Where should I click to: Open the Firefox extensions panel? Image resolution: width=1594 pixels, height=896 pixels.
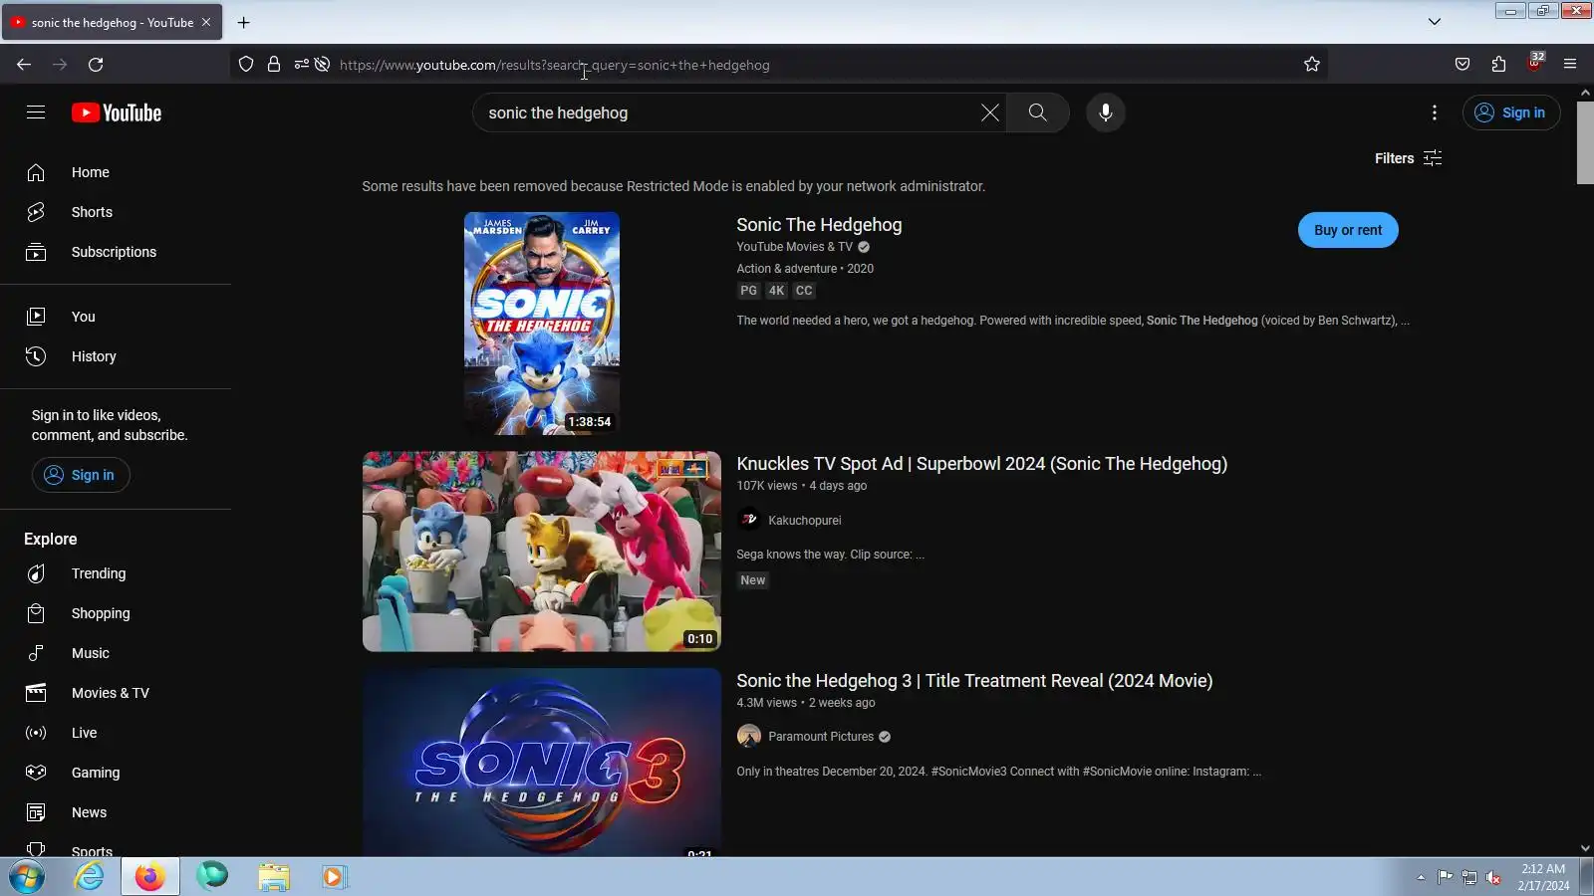coord(1499,65)
